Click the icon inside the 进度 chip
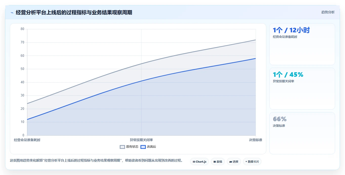345x175 pixels. [231, 162]
